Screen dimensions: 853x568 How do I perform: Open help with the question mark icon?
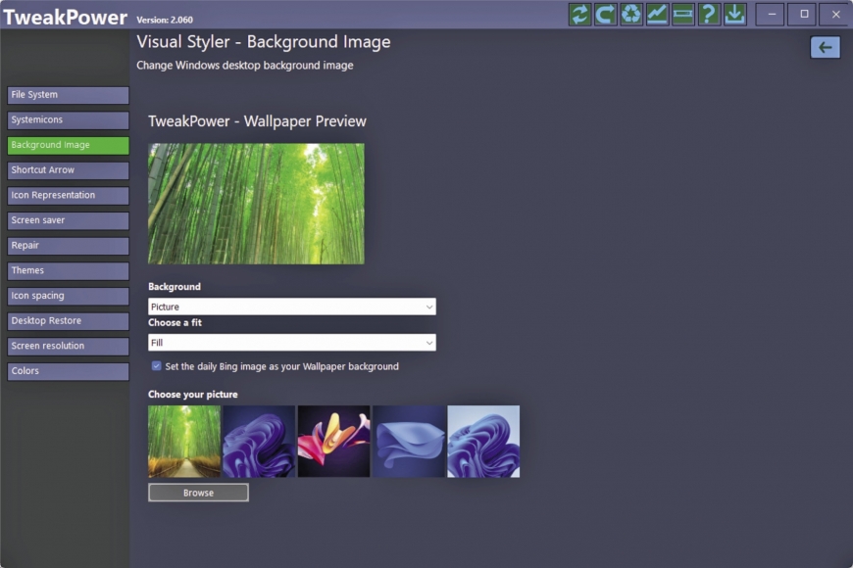pyautogui.click(x=709, y=14)
